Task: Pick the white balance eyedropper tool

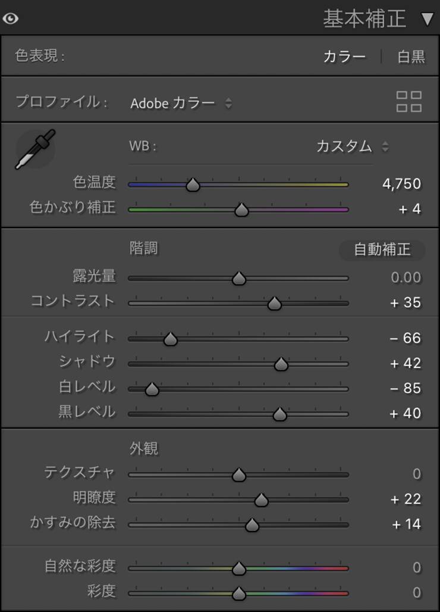Action: [x=35, y=149]
